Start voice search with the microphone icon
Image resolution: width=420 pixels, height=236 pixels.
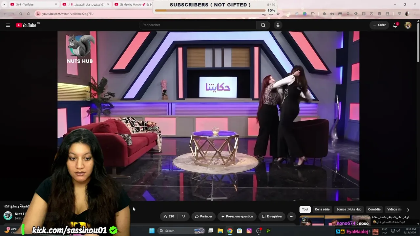[278, 25]
